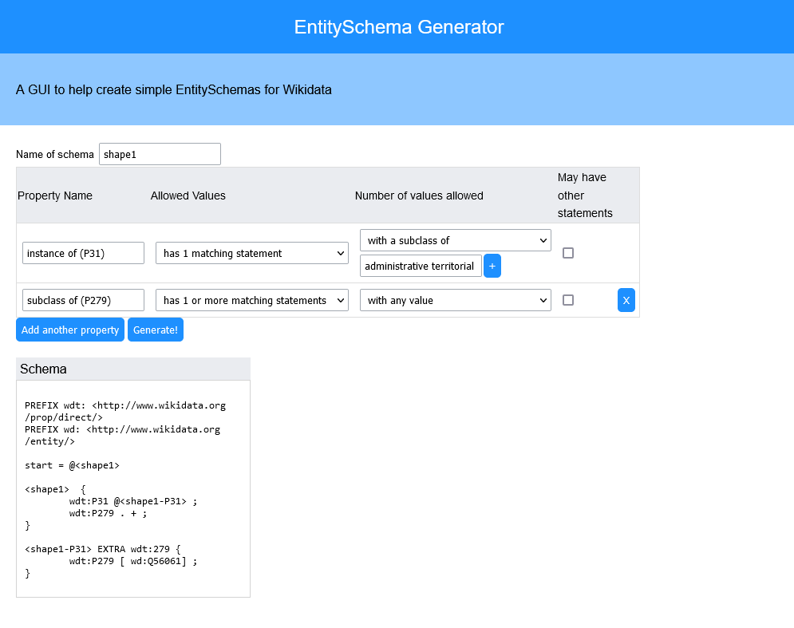
Task: Click the administrative territorial value field
Action: [421, 266]
